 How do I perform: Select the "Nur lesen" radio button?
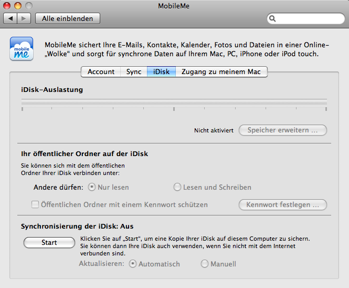tap(92, 187)
